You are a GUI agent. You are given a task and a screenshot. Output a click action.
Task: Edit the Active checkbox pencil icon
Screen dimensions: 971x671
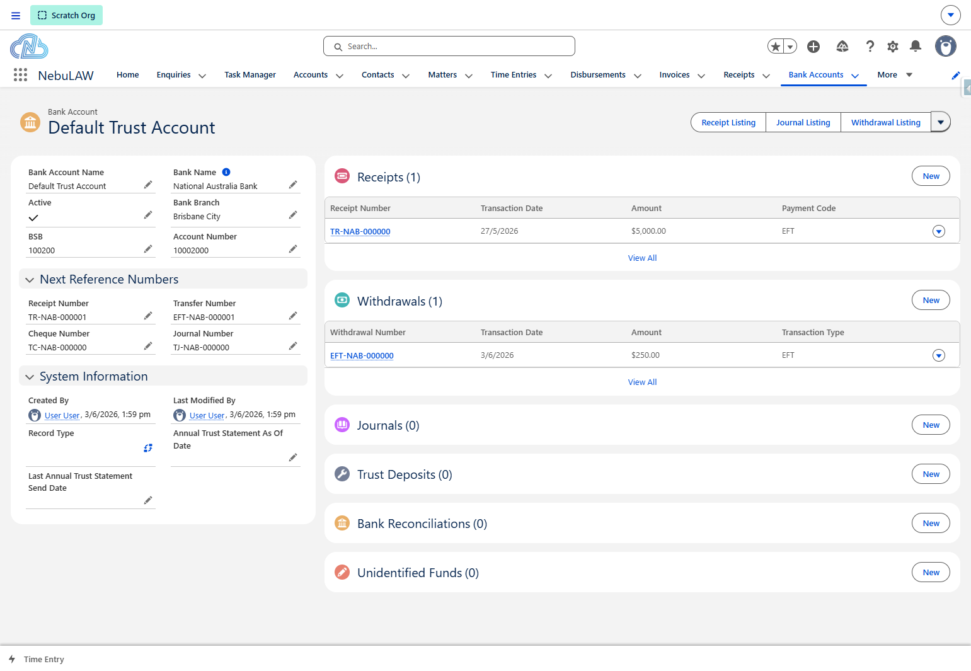coord(148,215)
